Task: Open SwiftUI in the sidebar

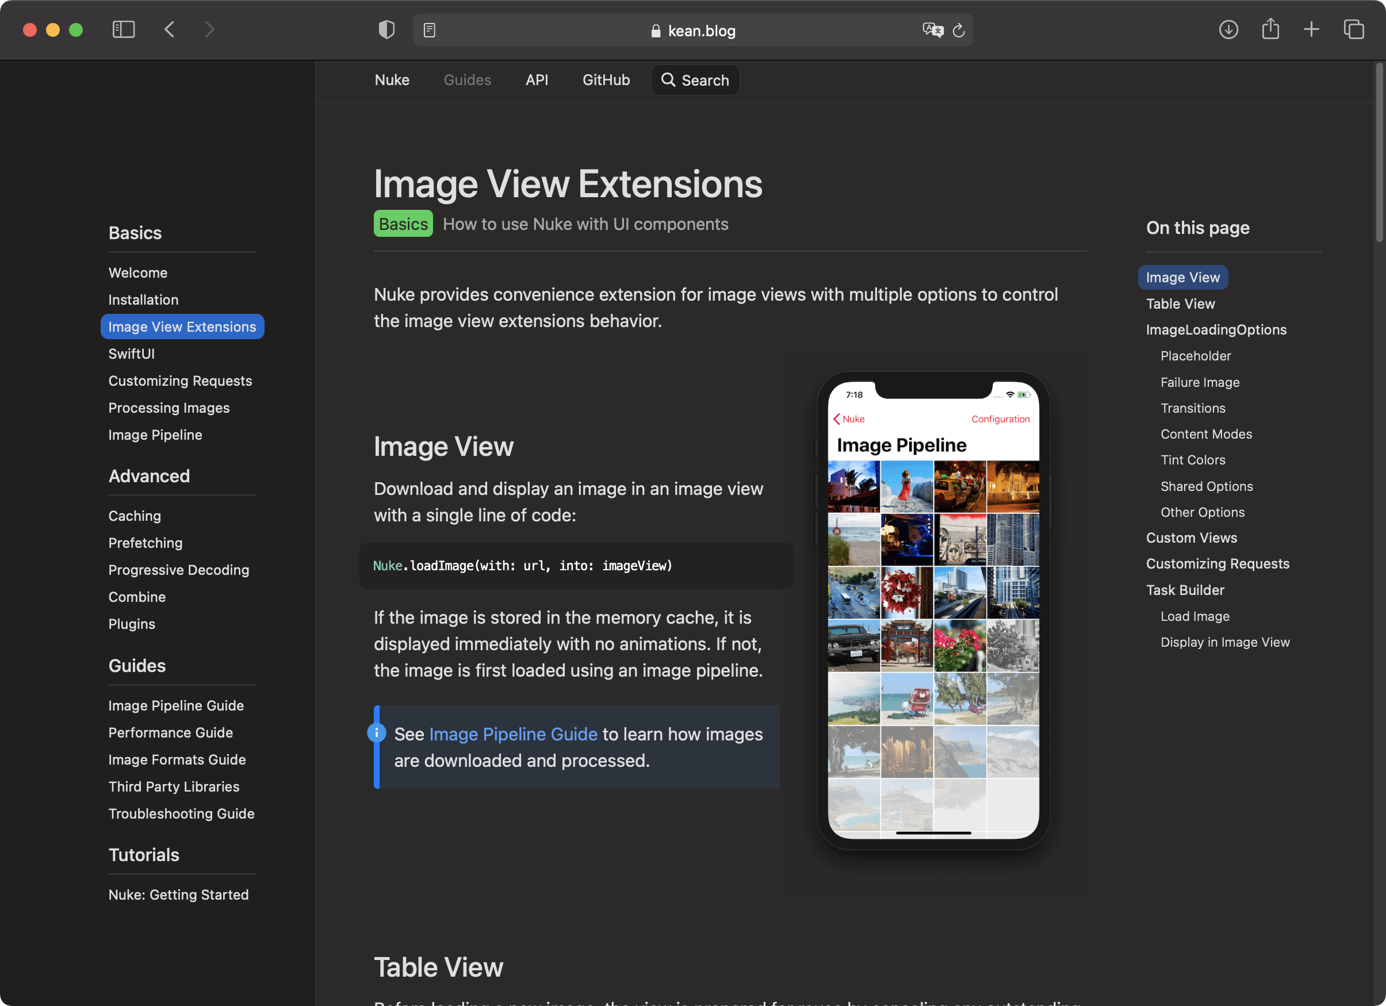Action: click(x=131, y=354)
